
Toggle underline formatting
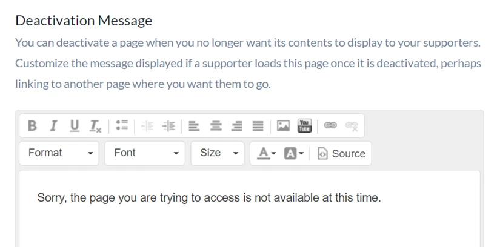click(75, 126)
